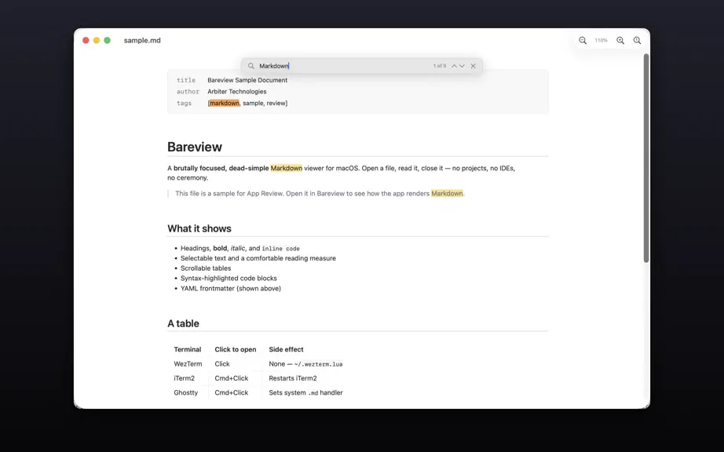This screenshot has width=724, height=452.
Task: Go to previous search match arrow
Action: pos(454,66)
